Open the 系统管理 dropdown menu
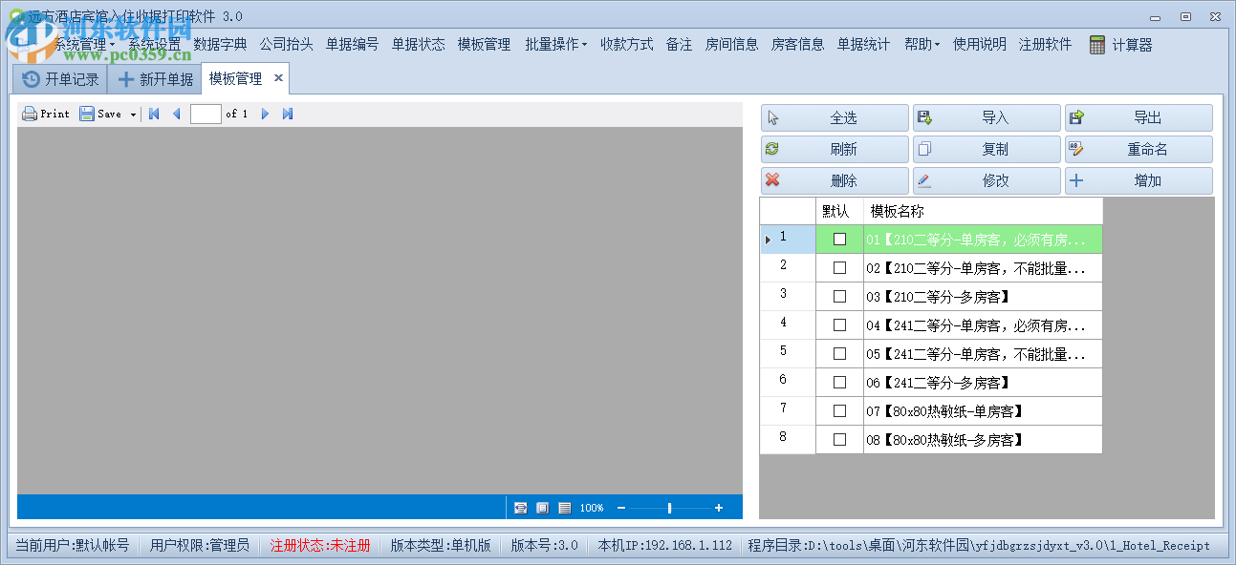The width and height of the screenshot is (1236, 565). pos(84,44)
